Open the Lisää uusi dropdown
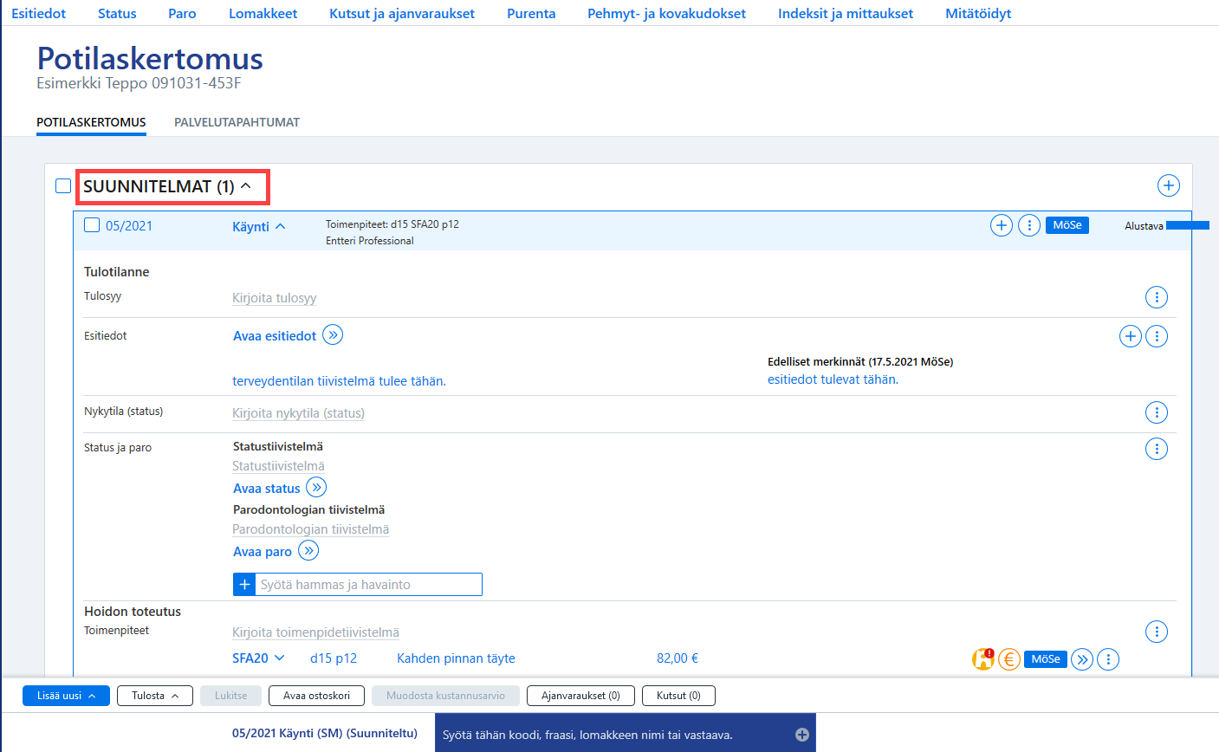The height and width of the screenshot is (752, 1219). pos(66,696)
